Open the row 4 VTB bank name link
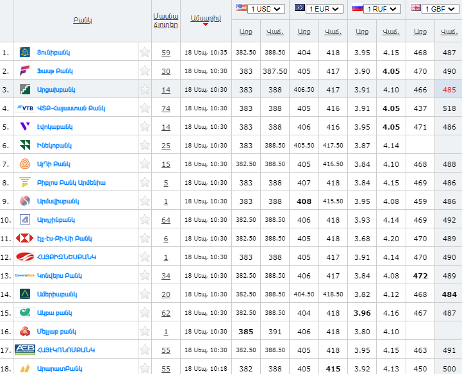 click(x=71, y=108)
